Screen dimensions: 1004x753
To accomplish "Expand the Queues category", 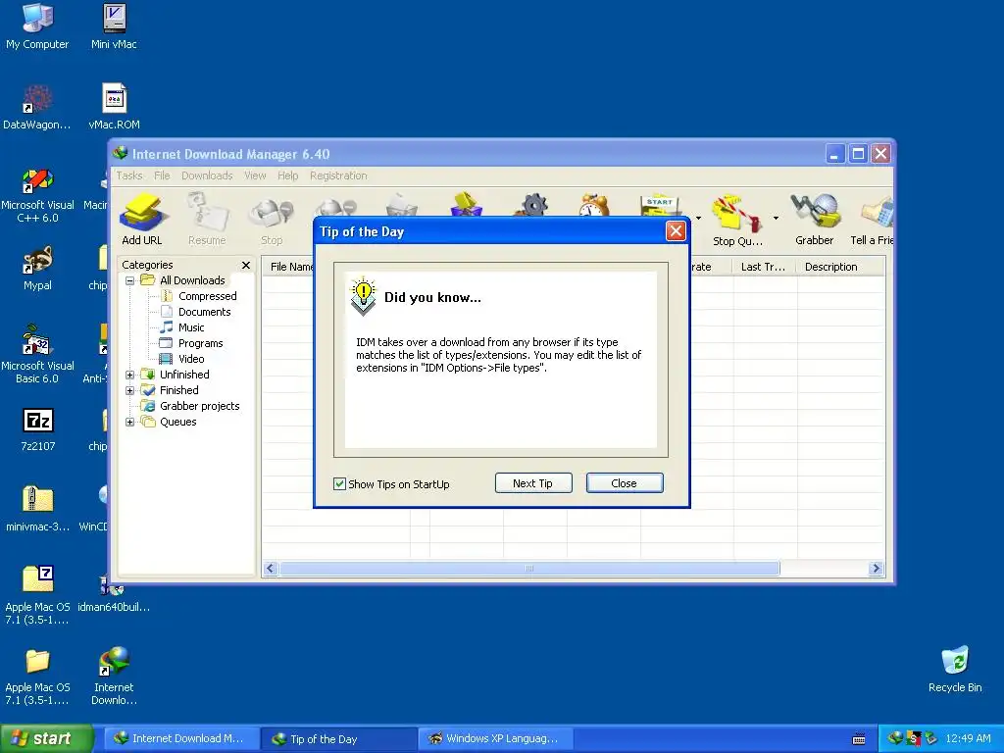I will 130,422.
